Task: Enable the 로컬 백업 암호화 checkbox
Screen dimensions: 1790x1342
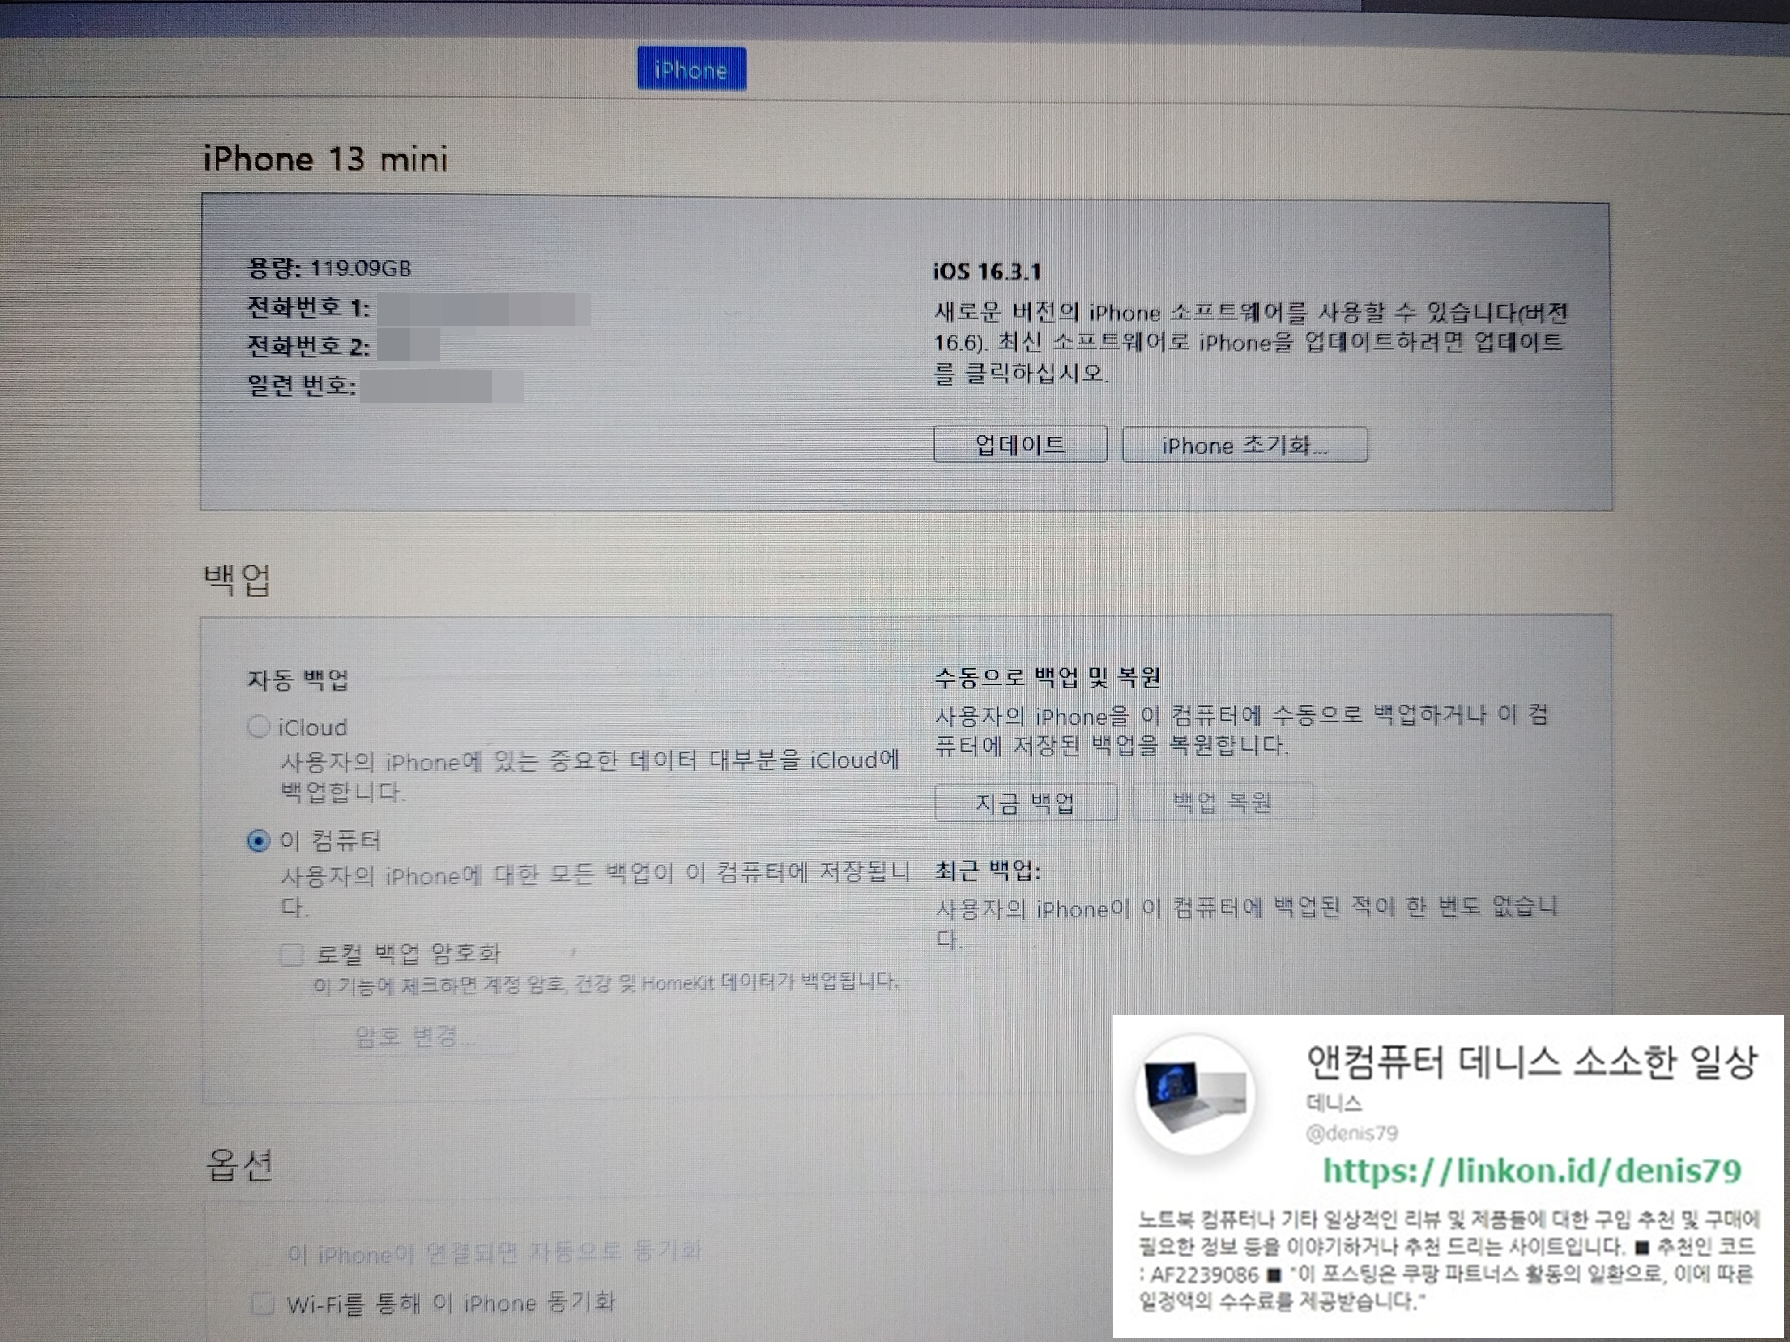Action: [x=291, y=955]
